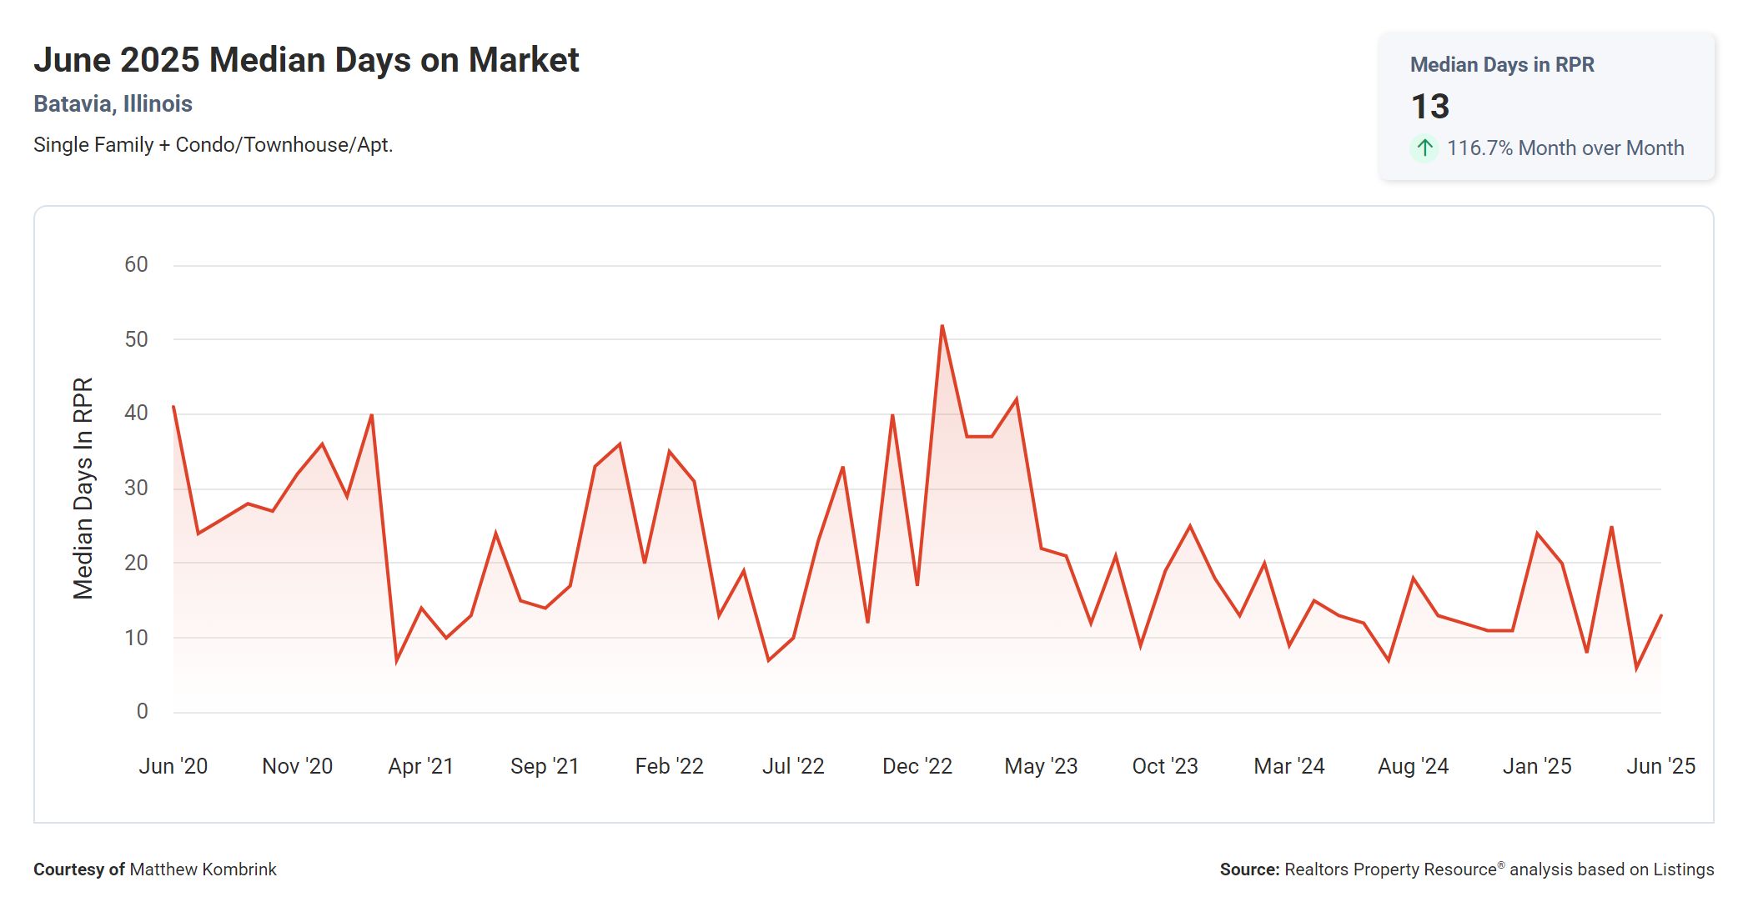Click the Apr '21 x-axis label

coord(420,766)
